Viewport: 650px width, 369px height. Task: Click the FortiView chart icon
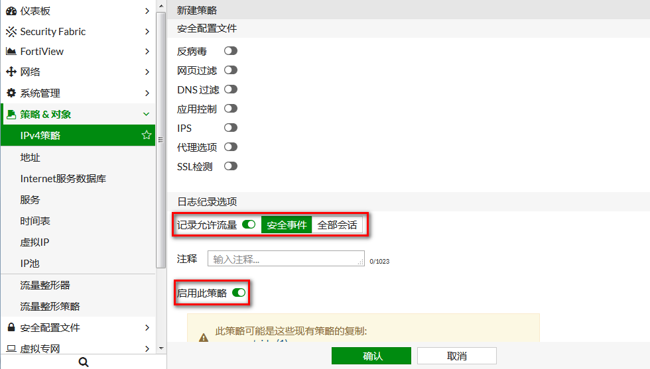[11, 52]
